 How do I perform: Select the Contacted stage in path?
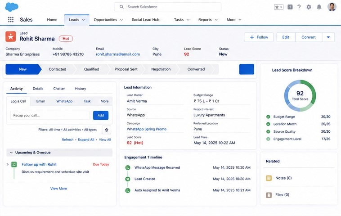pos(58,69)
